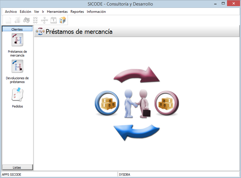Open the Edición menu

[25, 12]
